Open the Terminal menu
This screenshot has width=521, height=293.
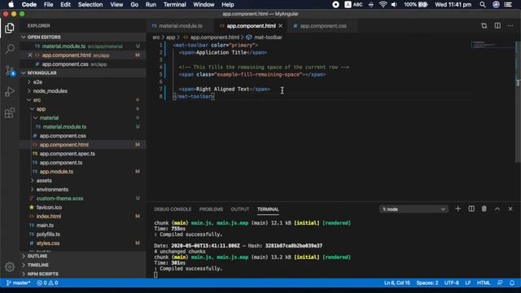point(174,5)
